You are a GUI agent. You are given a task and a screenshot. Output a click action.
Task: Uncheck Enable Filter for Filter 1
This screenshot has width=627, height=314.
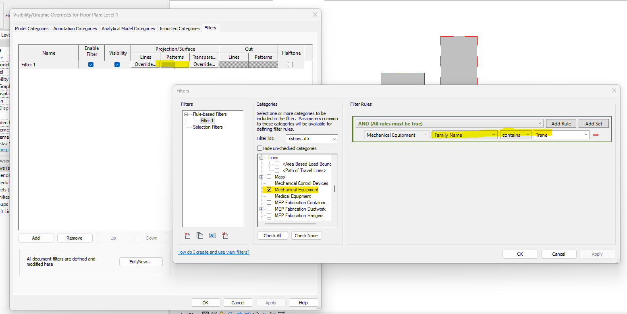click(x=91, y=64)
